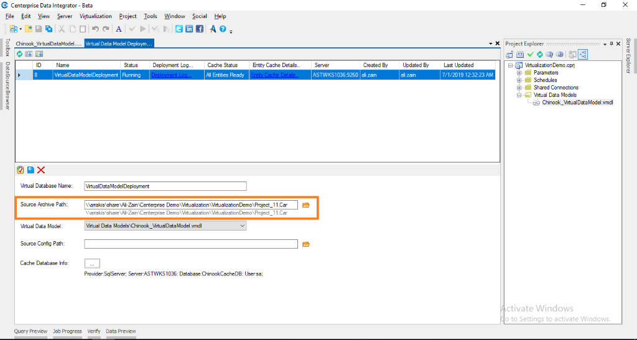The image size is (637, 340).
Task: Browse for Source Archive Path folder icon
Action: [x=306, y=205]
